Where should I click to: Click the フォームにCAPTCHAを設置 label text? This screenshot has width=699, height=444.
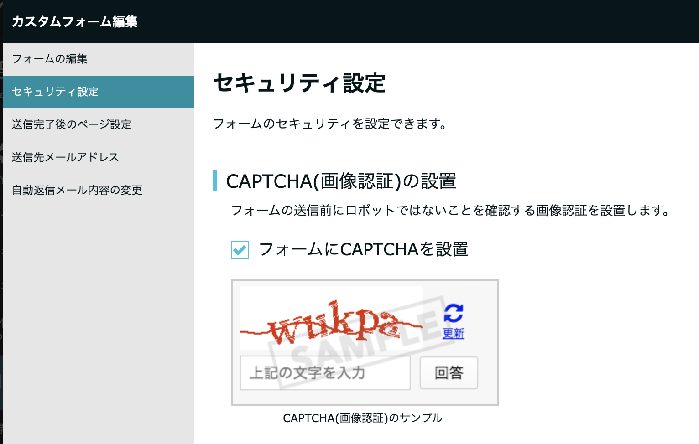click(x=363, y=249)
